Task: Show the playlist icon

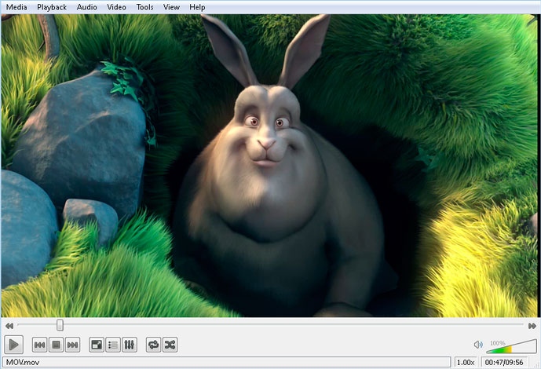Action: 113,345
